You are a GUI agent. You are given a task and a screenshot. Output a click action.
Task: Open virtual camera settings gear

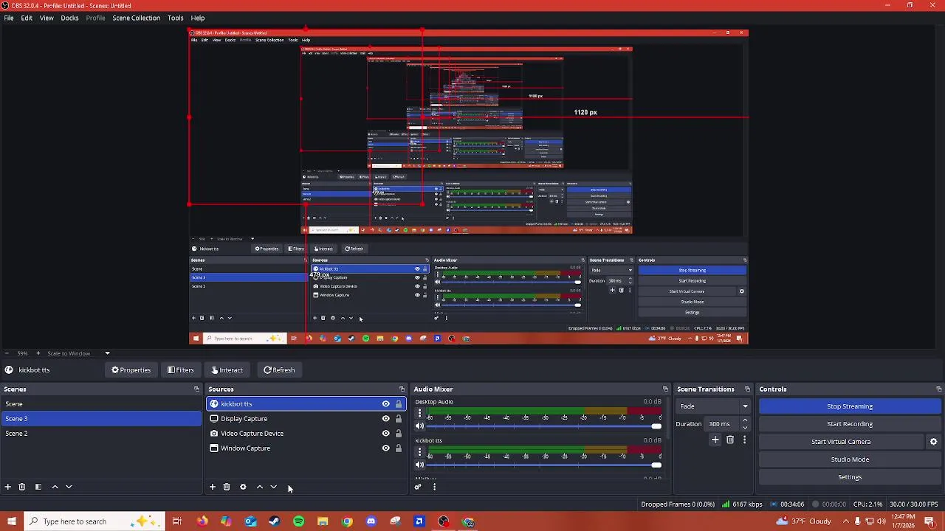933,442
